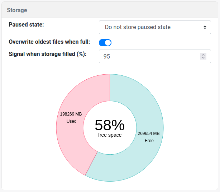Click the up/down caret of the paused state select
This screenshot has height=192, width=220.
205,27
